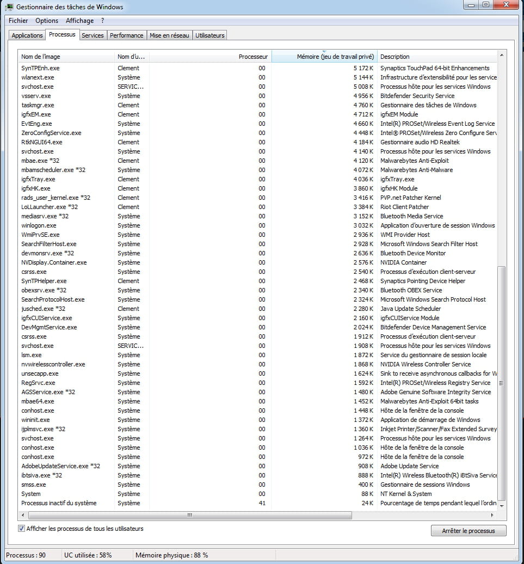Screen dimensions: 524x564
Task: Select the vsserv.exe process
Action: pos(257,96)
